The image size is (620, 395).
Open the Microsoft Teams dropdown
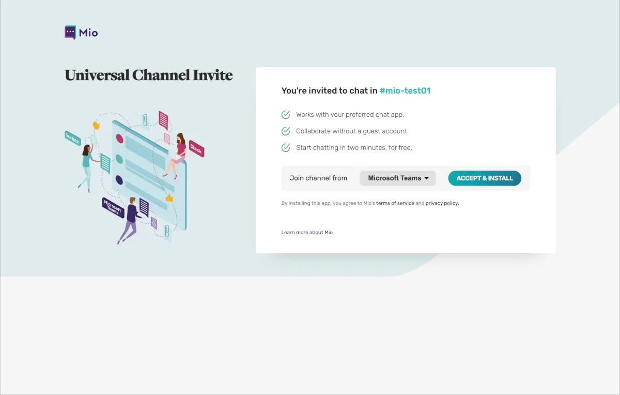coord(398,178)
